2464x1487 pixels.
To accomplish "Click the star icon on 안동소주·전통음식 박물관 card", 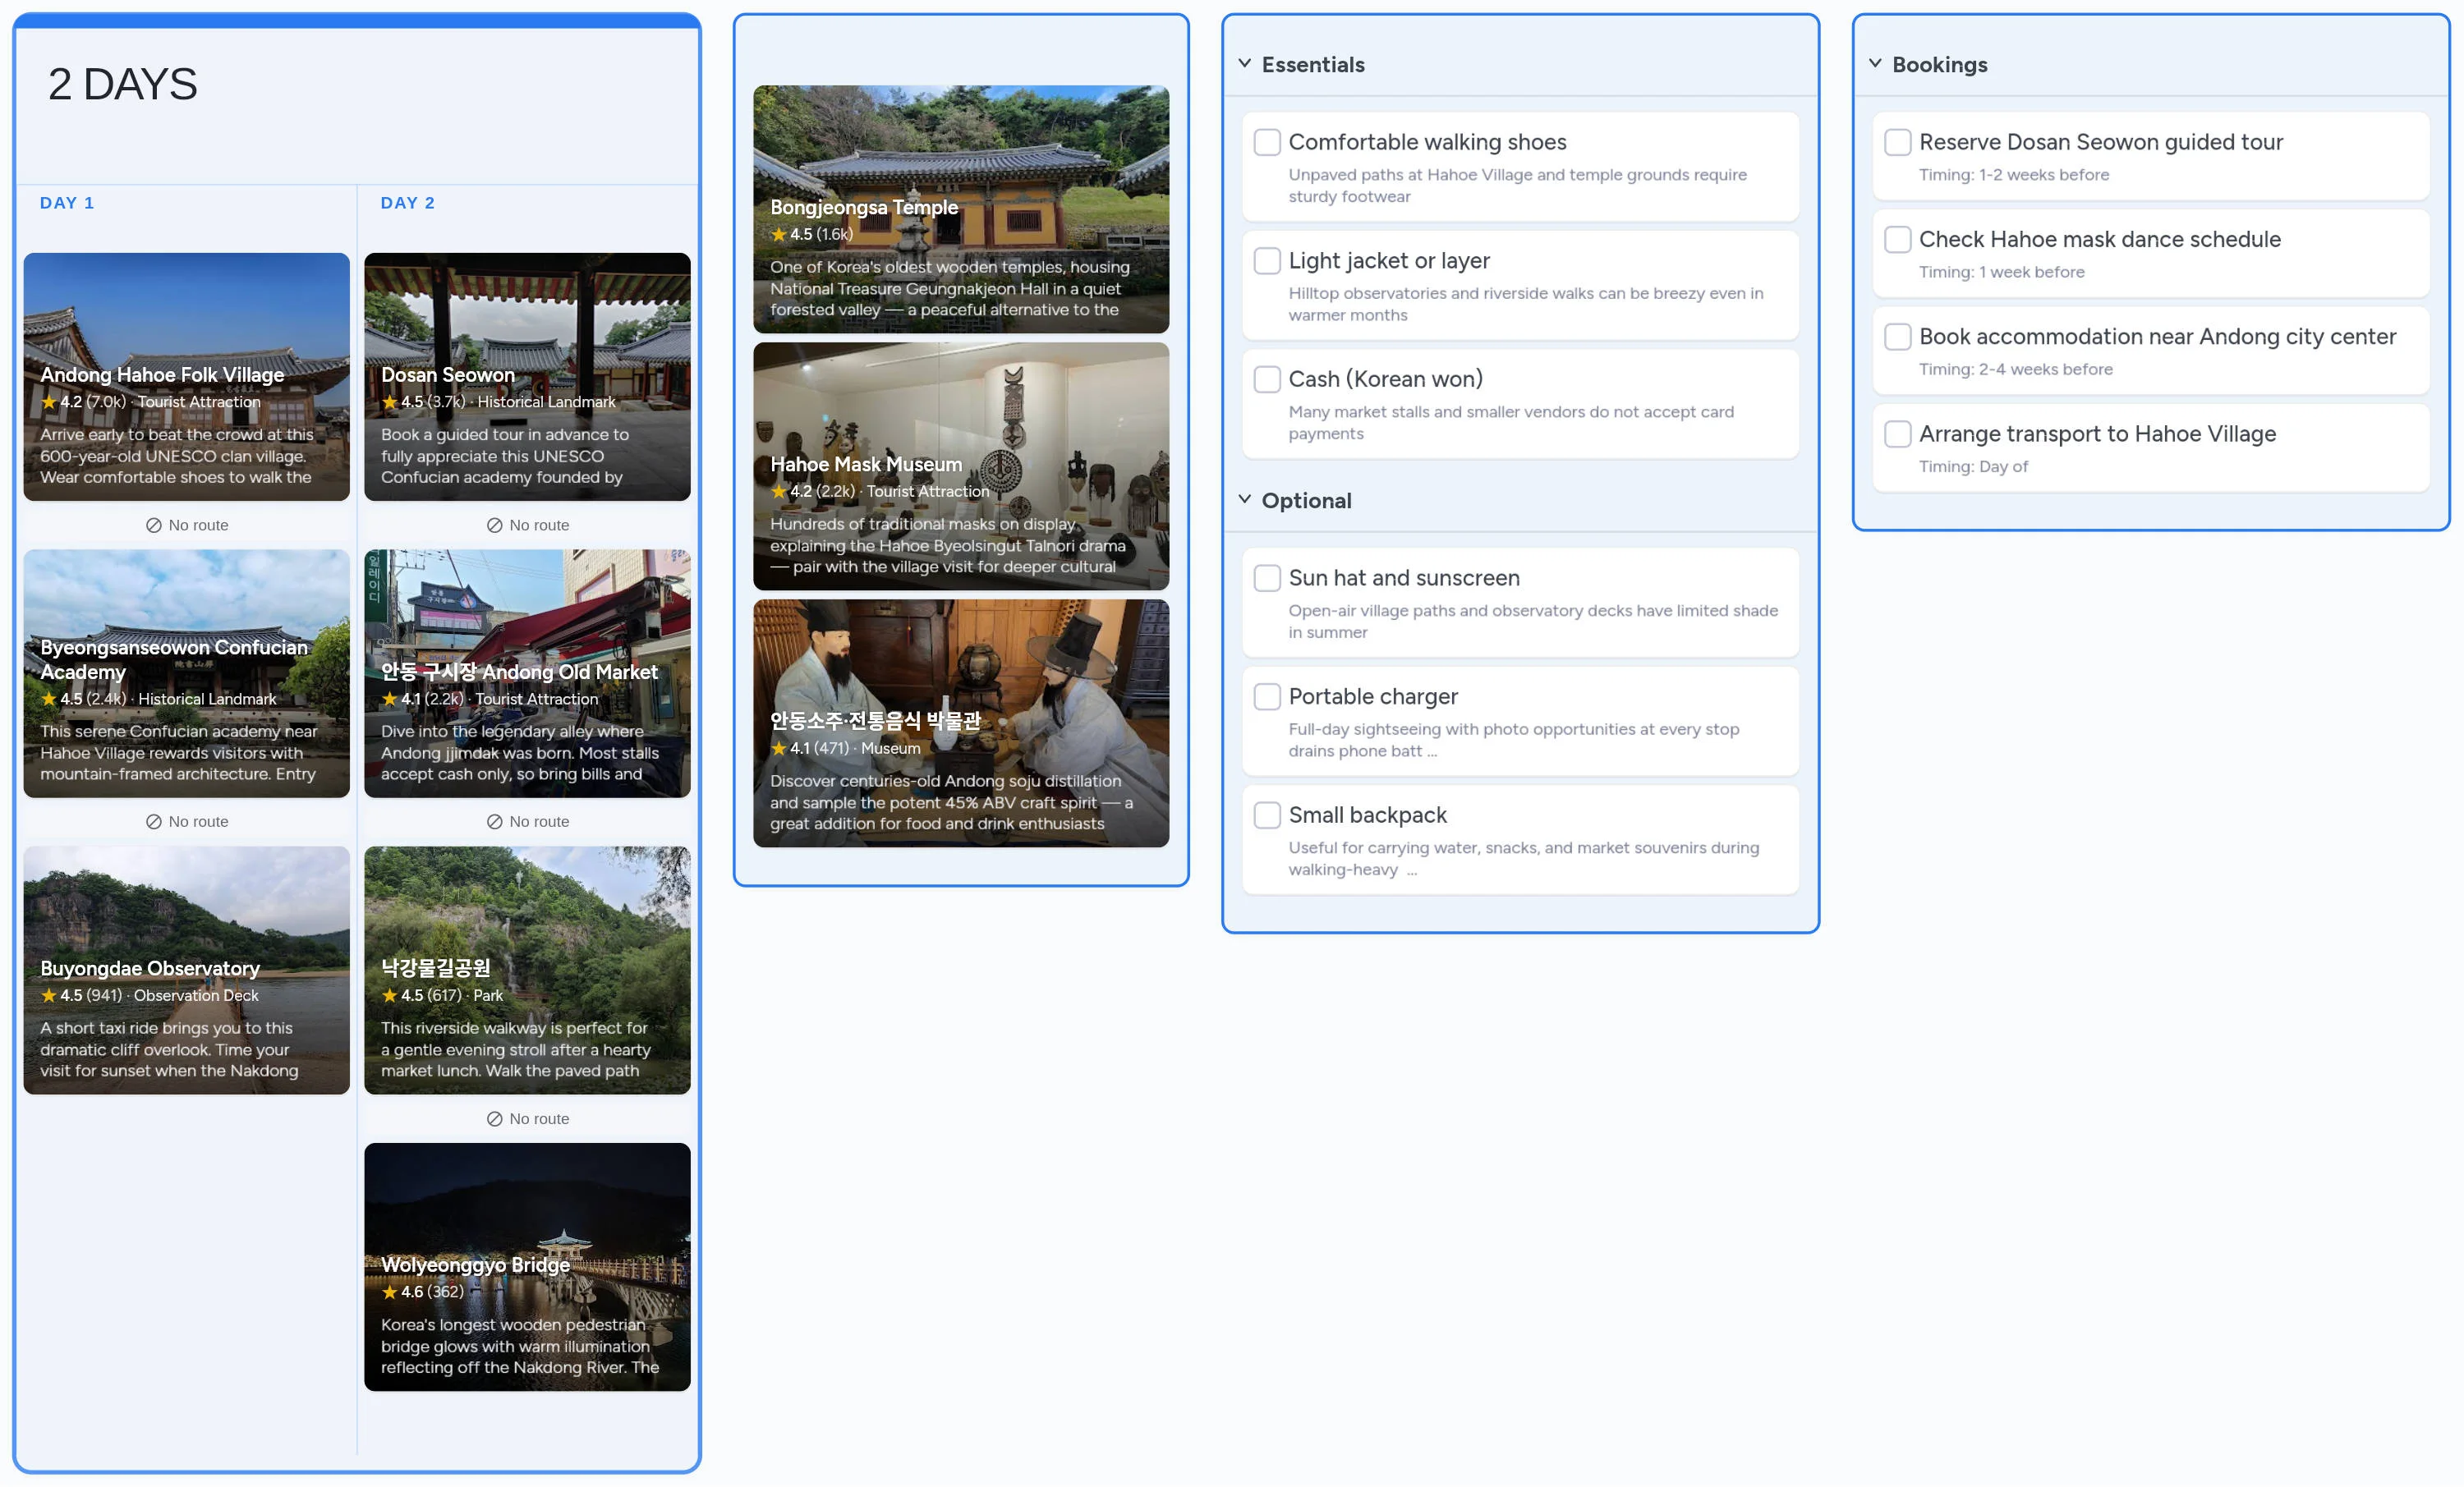I will (779, 748).
